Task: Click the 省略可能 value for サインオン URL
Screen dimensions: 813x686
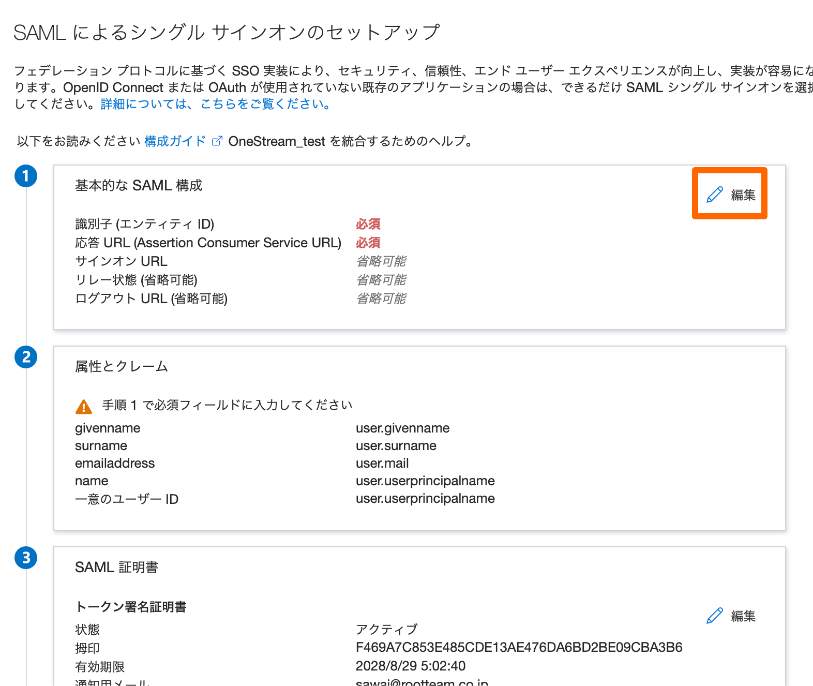Action: pos(381,261)
